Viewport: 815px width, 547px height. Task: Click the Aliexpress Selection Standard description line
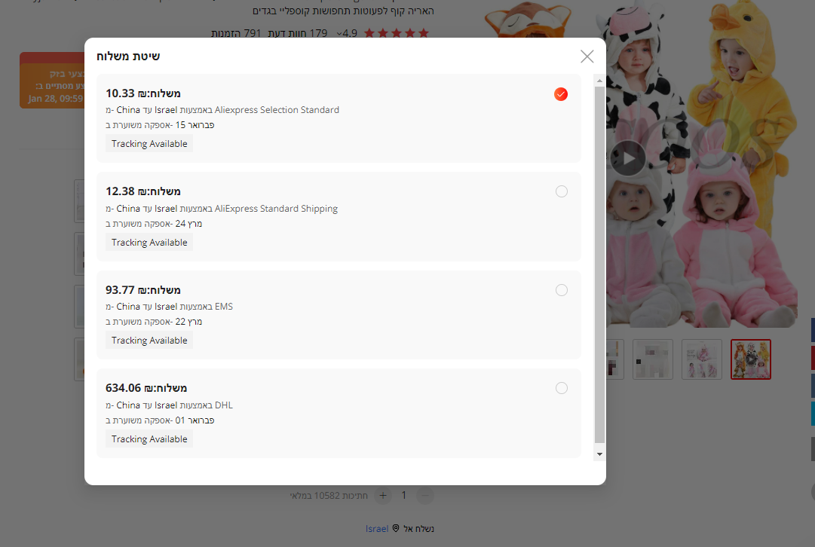222,110
